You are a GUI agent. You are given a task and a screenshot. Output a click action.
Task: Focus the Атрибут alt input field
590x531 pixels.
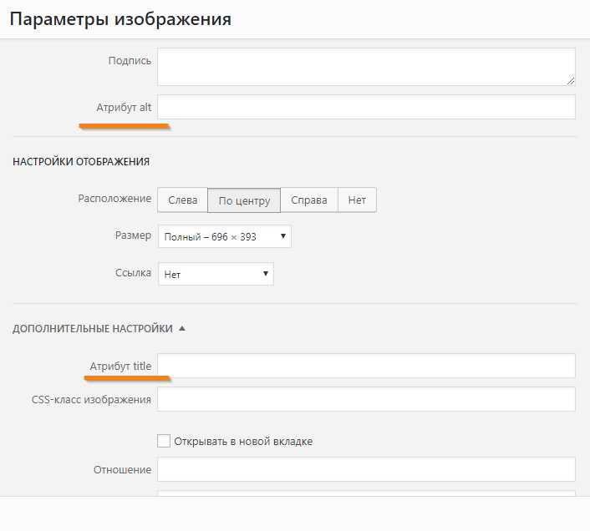(x=366, y=107)
